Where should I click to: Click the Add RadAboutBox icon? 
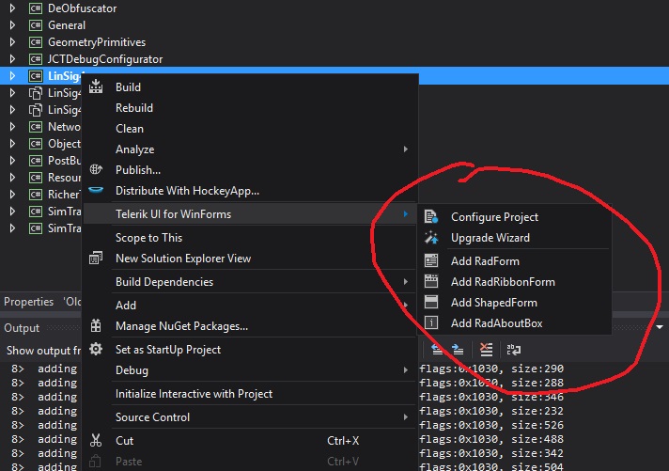(x=431, y=323)
